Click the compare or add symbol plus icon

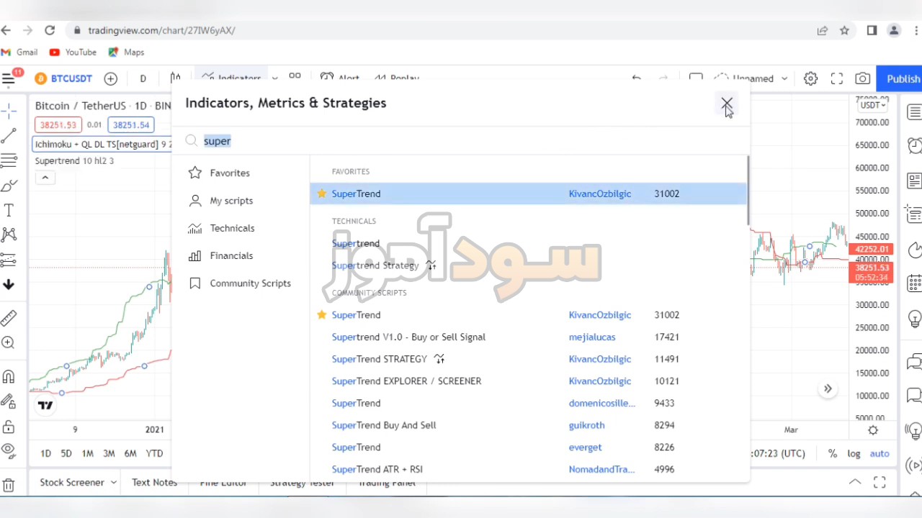point(110,78)
